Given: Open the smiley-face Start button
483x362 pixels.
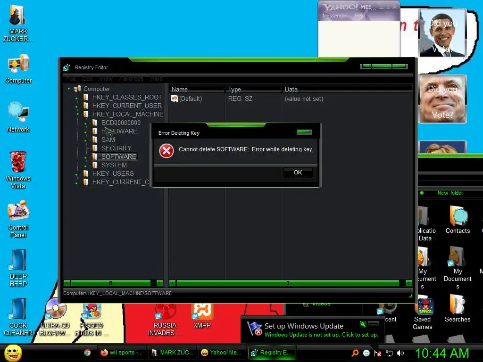Looking at the screenshot, I should [x=13, y=353].
